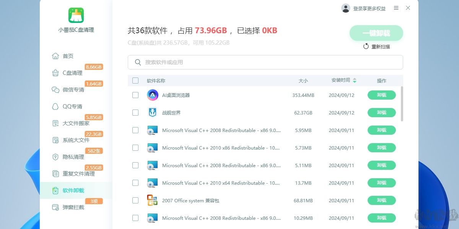Click the 弹窗拦截 sidebar icon
The width and height of the screenshot is (459, 229).
coord(55,207)
